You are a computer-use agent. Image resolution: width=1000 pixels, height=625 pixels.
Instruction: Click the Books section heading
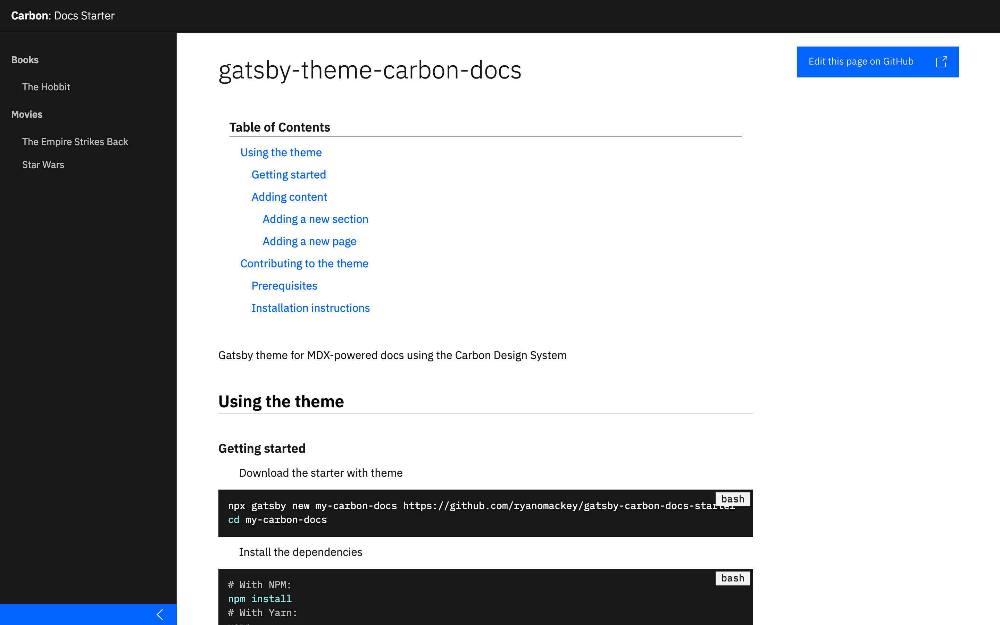25,60
